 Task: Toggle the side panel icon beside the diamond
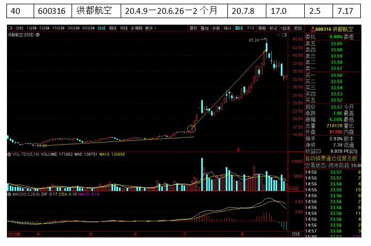coord(285,35)
